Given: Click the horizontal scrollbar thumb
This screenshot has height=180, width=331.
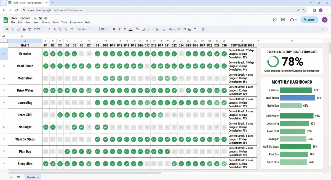Looking at the screenshot, I should click(85, 173).
